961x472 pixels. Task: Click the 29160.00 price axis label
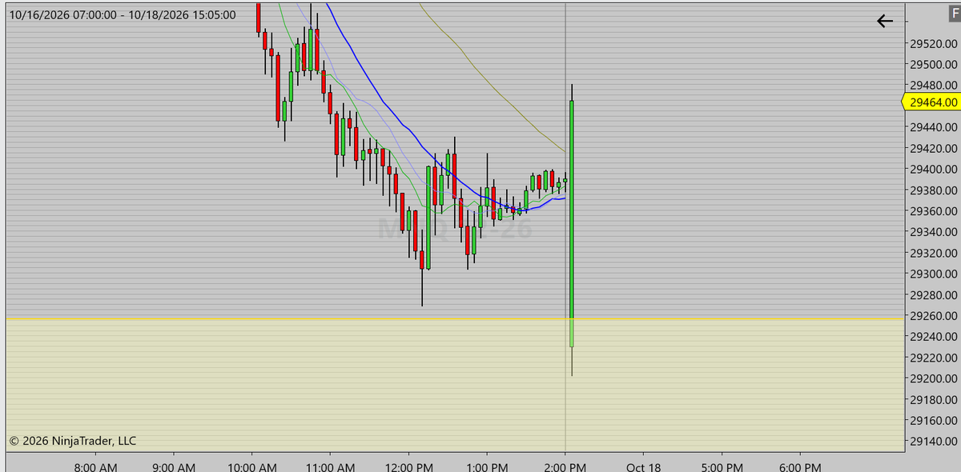pyautogui.click(x=934, y=420)
